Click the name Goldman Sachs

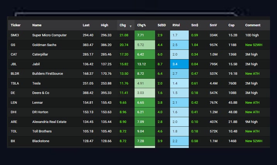click(x=44, y=45)
